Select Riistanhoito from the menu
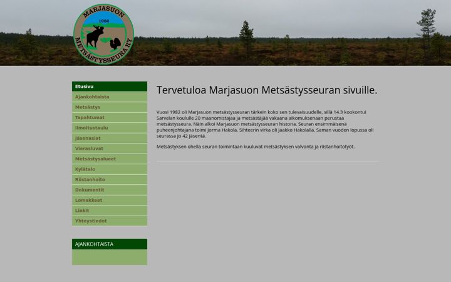The width and height of the screenshot is (451, 282). point(110,180)
